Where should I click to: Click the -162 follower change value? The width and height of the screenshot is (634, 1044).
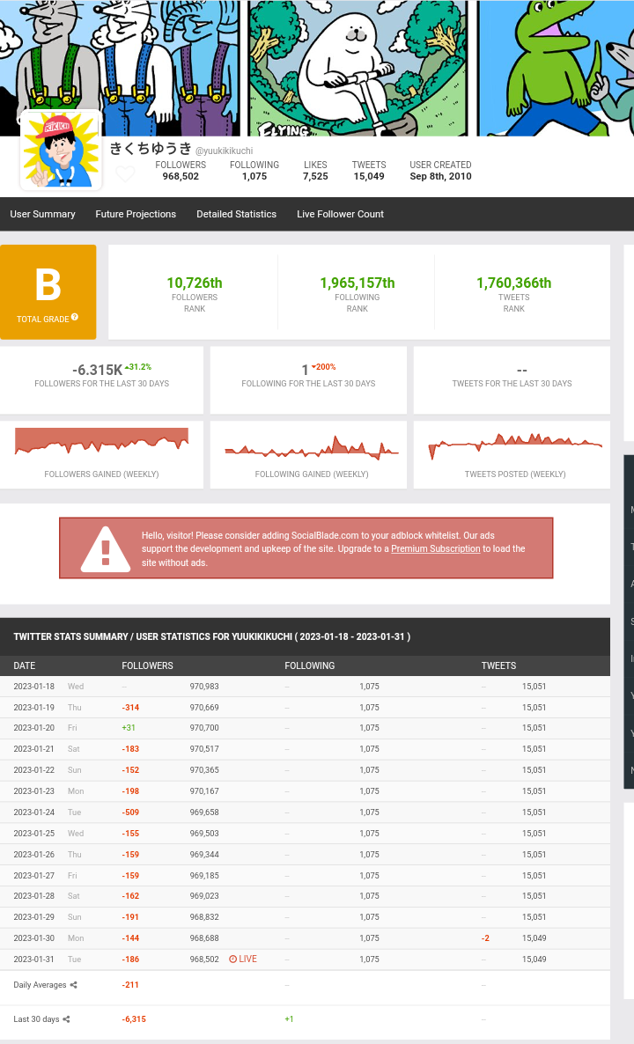click(x=130, y=896)
